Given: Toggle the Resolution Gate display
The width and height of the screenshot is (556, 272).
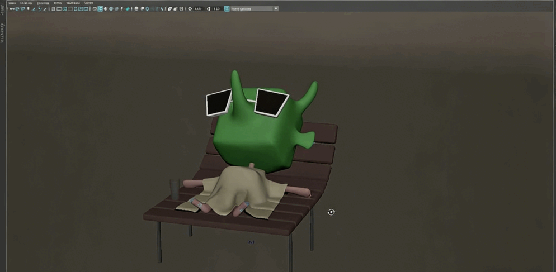Looking at the screenshot, I should [64, 9].
